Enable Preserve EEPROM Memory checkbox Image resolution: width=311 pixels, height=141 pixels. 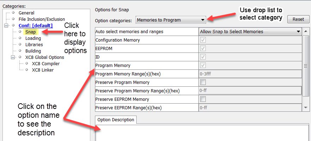pyautogui.click(x=203, y=99)
